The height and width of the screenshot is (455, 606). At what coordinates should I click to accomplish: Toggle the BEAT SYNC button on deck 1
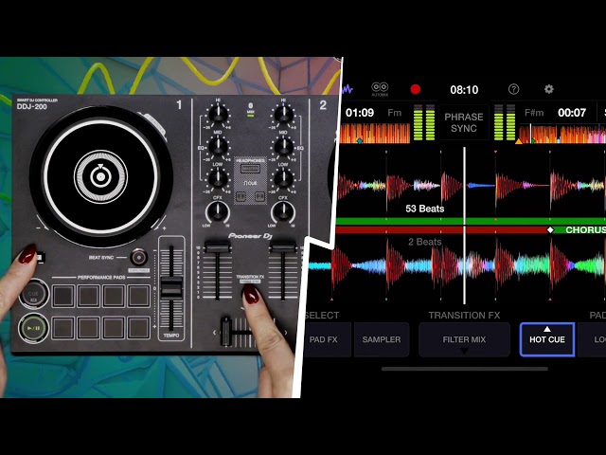[x=139, y=257]
